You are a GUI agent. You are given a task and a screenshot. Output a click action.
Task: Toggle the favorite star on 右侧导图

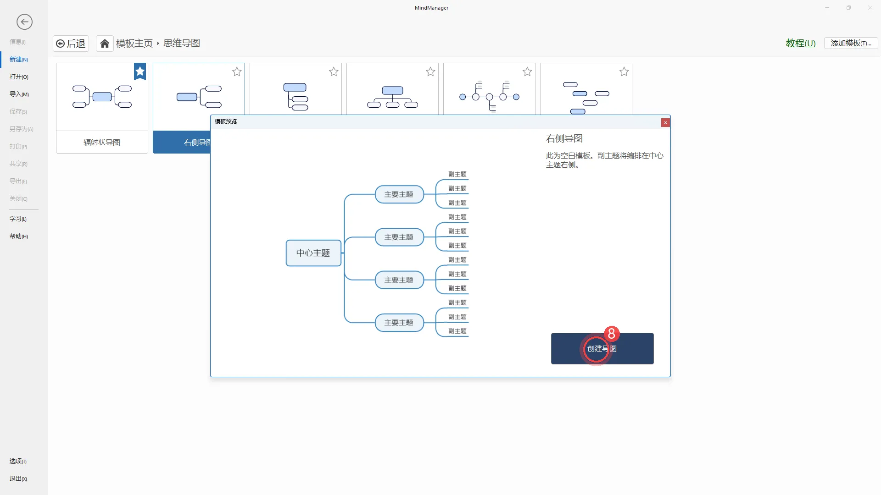pos(237,71)
